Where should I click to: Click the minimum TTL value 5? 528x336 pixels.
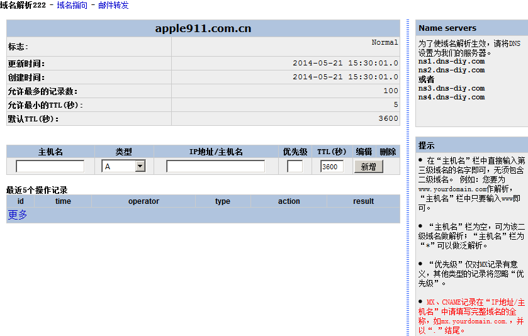[396, 104]
